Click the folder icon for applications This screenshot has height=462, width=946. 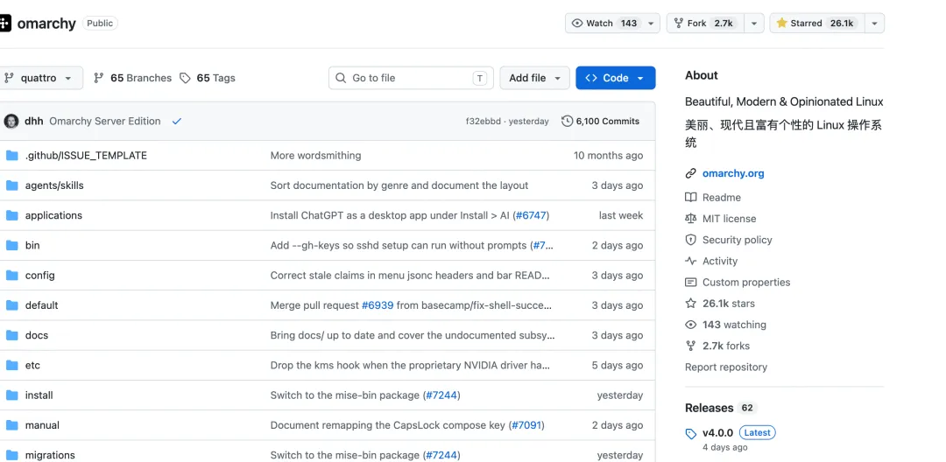[12, 215]
